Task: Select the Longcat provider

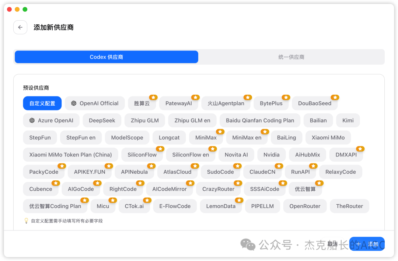Action: point(169,137)
